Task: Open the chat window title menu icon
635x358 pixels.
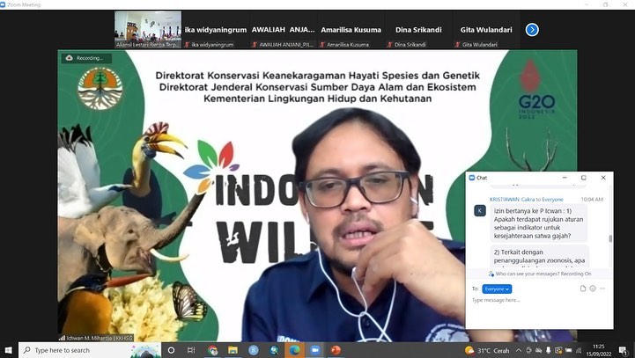Action: point(472,178)
